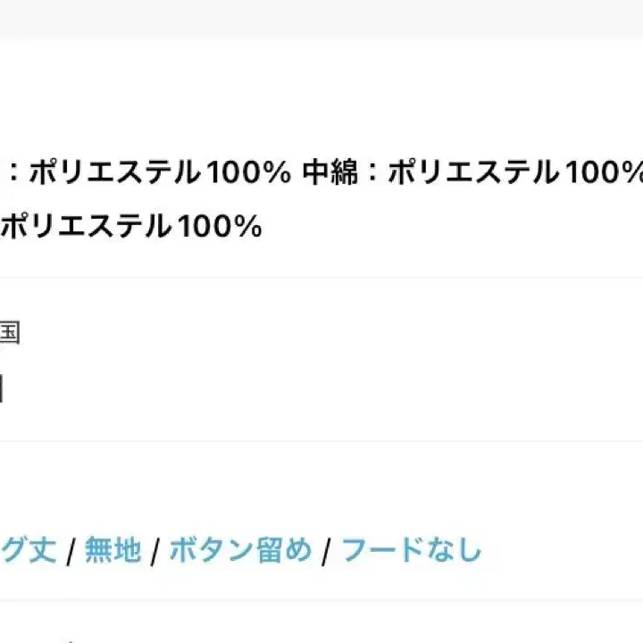Image resolution: width=643 pixels, height=643 pixels.
Task: Click the slash between グ丈 and 無地
Action: pyautogui.click(x=71, y=550)
